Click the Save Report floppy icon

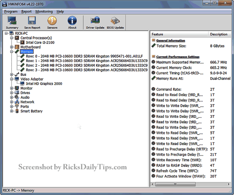click(x=32, y=21)
